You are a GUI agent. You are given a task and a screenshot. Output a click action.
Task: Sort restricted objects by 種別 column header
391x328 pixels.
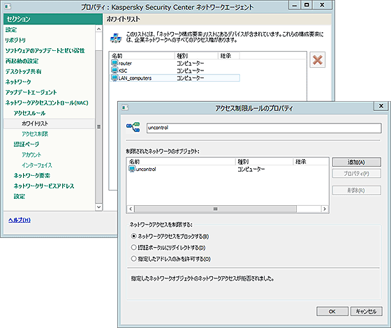265,161
